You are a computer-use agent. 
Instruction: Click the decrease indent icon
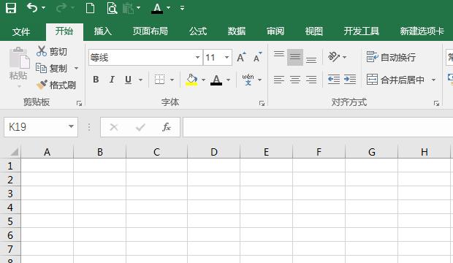(334, 79)
